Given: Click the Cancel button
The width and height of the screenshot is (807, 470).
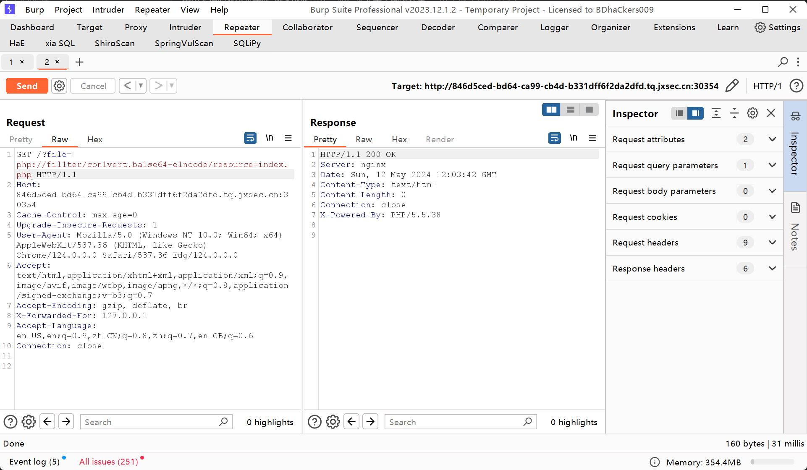Looking at the screenshot, I should click(x=93, y=86).
